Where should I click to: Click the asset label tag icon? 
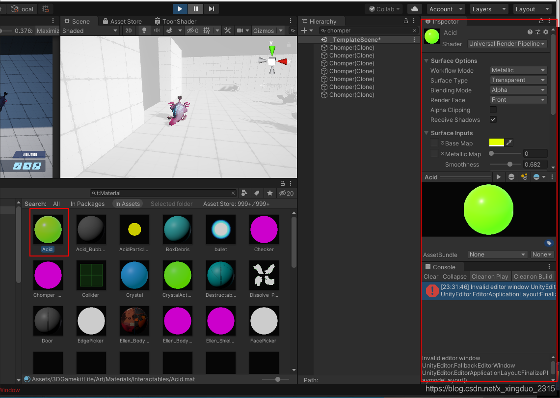tap(549, 243)
